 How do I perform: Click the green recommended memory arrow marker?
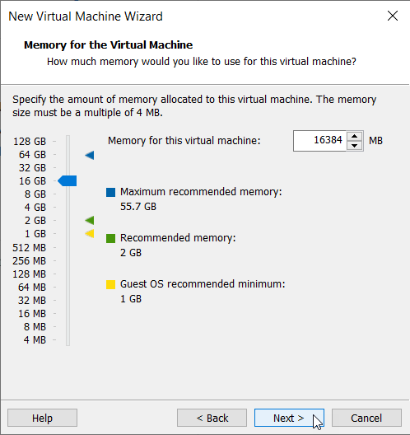(90, 220)
